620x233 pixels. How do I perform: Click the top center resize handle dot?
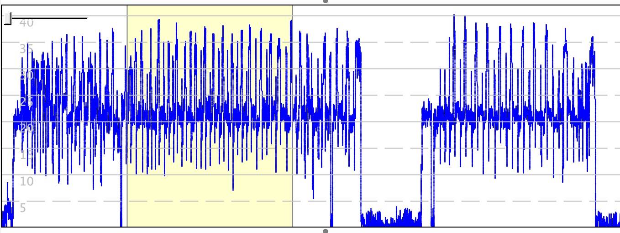tap(326, 1)
